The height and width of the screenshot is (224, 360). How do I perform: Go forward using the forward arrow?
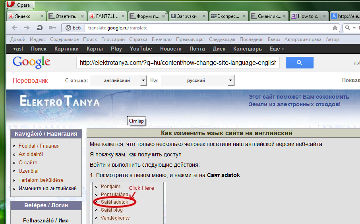pyautogui.click(x=27, y=28)
